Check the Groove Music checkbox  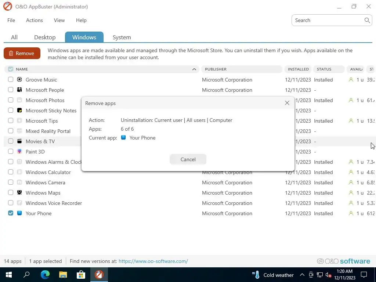tap(11, 79)
